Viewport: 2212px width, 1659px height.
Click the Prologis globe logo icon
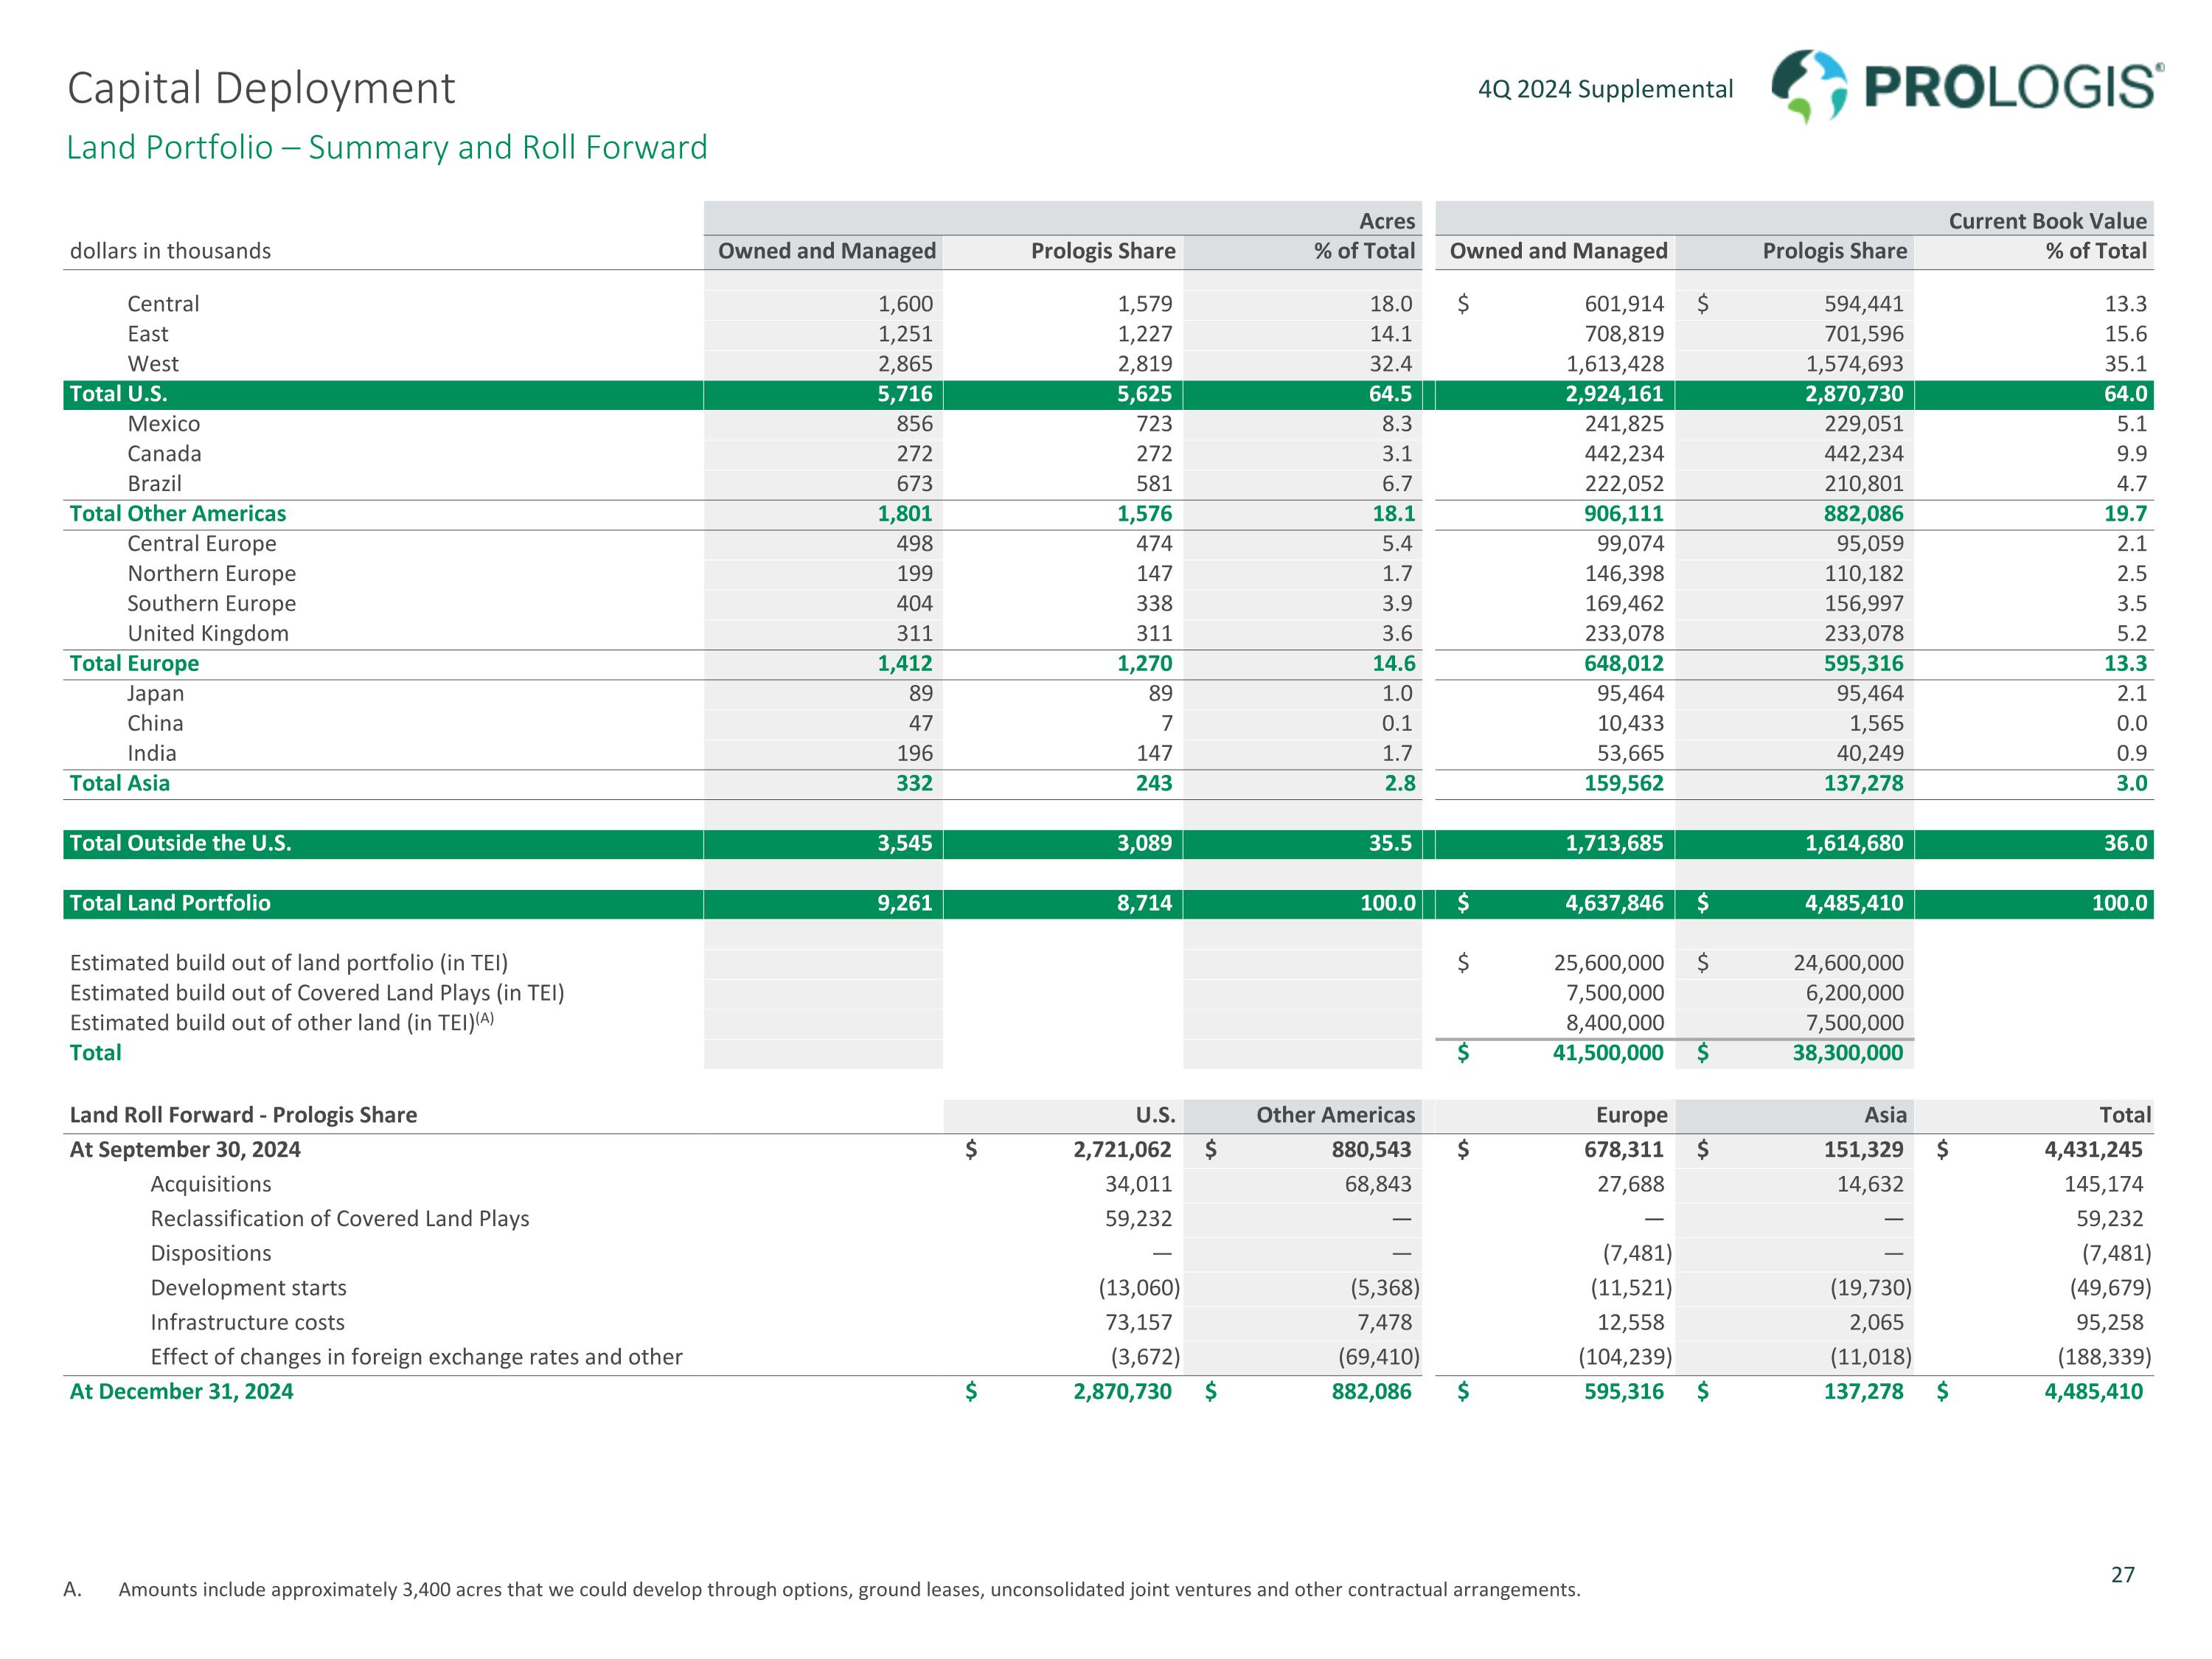[1808, 86]
